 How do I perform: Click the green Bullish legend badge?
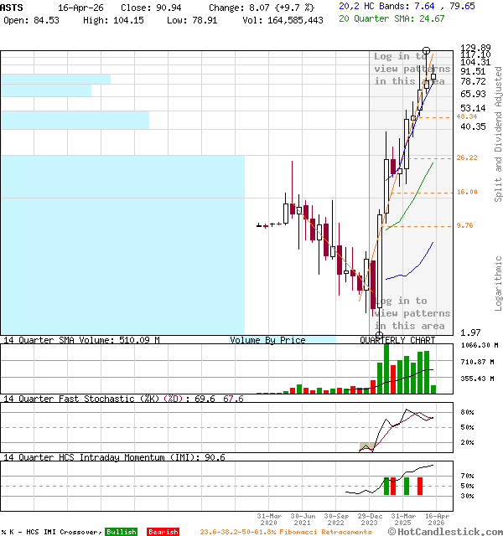tap(121, 532)
